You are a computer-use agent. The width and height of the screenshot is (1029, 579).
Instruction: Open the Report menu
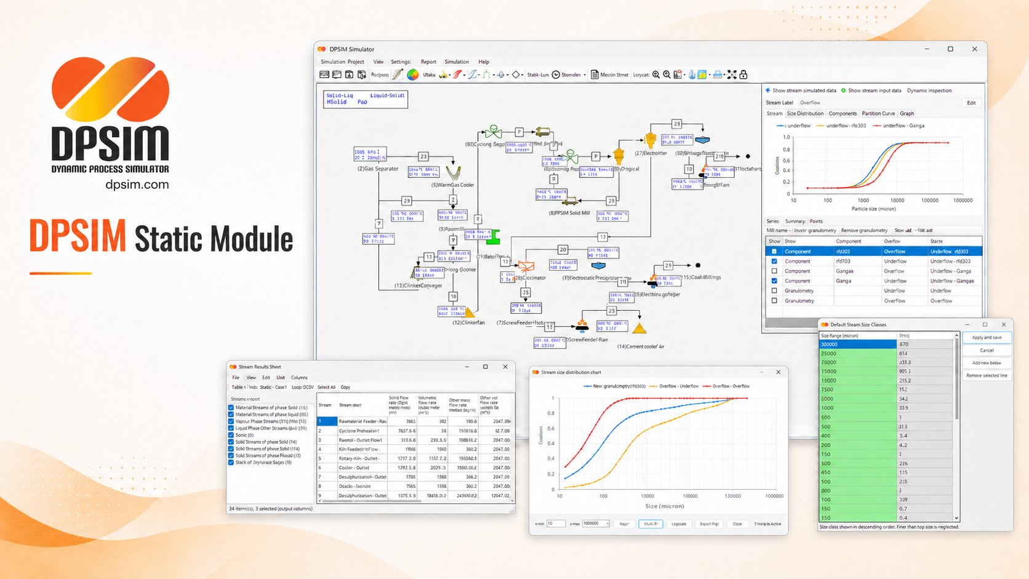point(428,62)
